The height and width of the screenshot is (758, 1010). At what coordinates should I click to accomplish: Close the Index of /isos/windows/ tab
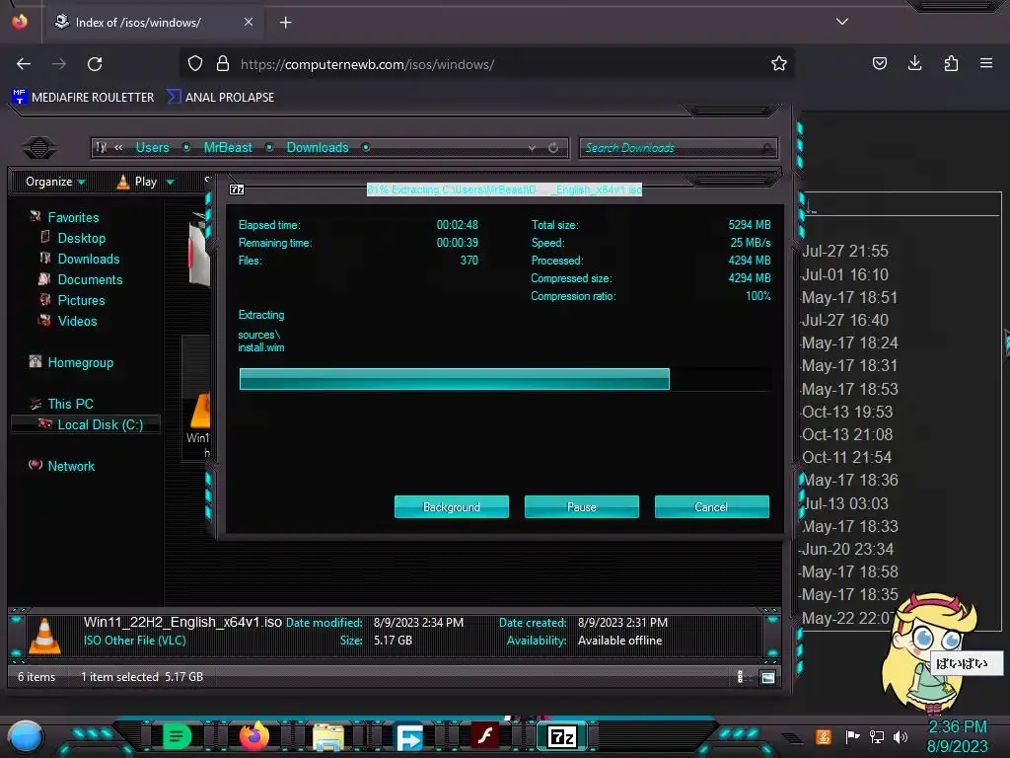tap(249, 22)
